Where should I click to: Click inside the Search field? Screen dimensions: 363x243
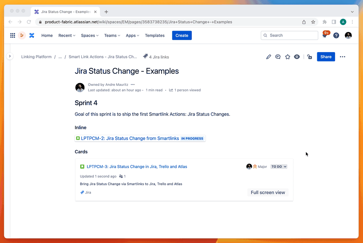[x=289, y=36]
